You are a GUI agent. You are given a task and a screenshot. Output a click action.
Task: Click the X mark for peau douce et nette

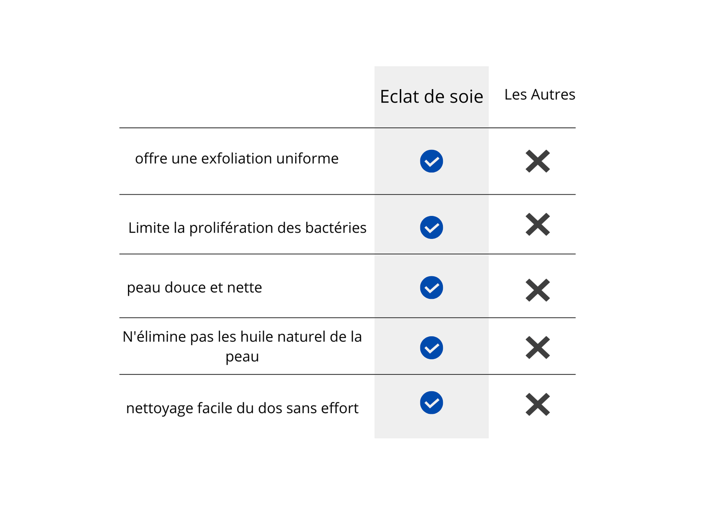pos(537,290)
